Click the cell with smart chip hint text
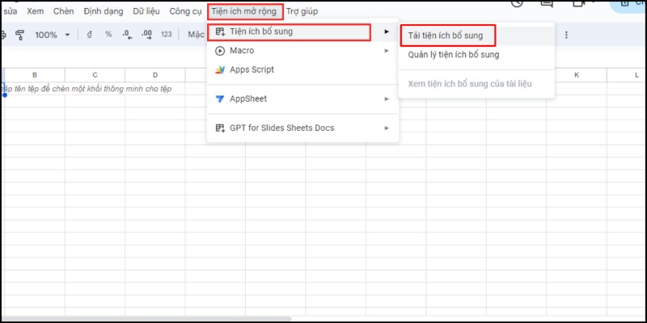This screenshot has width=647, height=323. click(87, 89)
